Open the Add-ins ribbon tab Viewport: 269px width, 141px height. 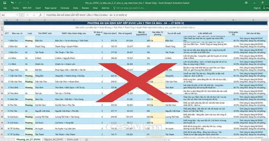pos(105,8)
